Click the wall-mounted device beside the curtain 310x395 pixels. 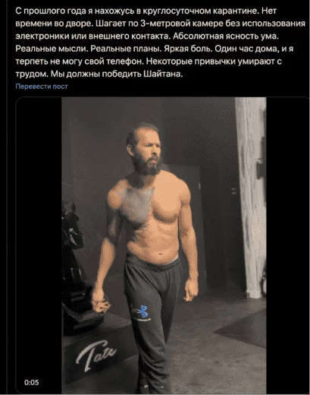(261, 171)
